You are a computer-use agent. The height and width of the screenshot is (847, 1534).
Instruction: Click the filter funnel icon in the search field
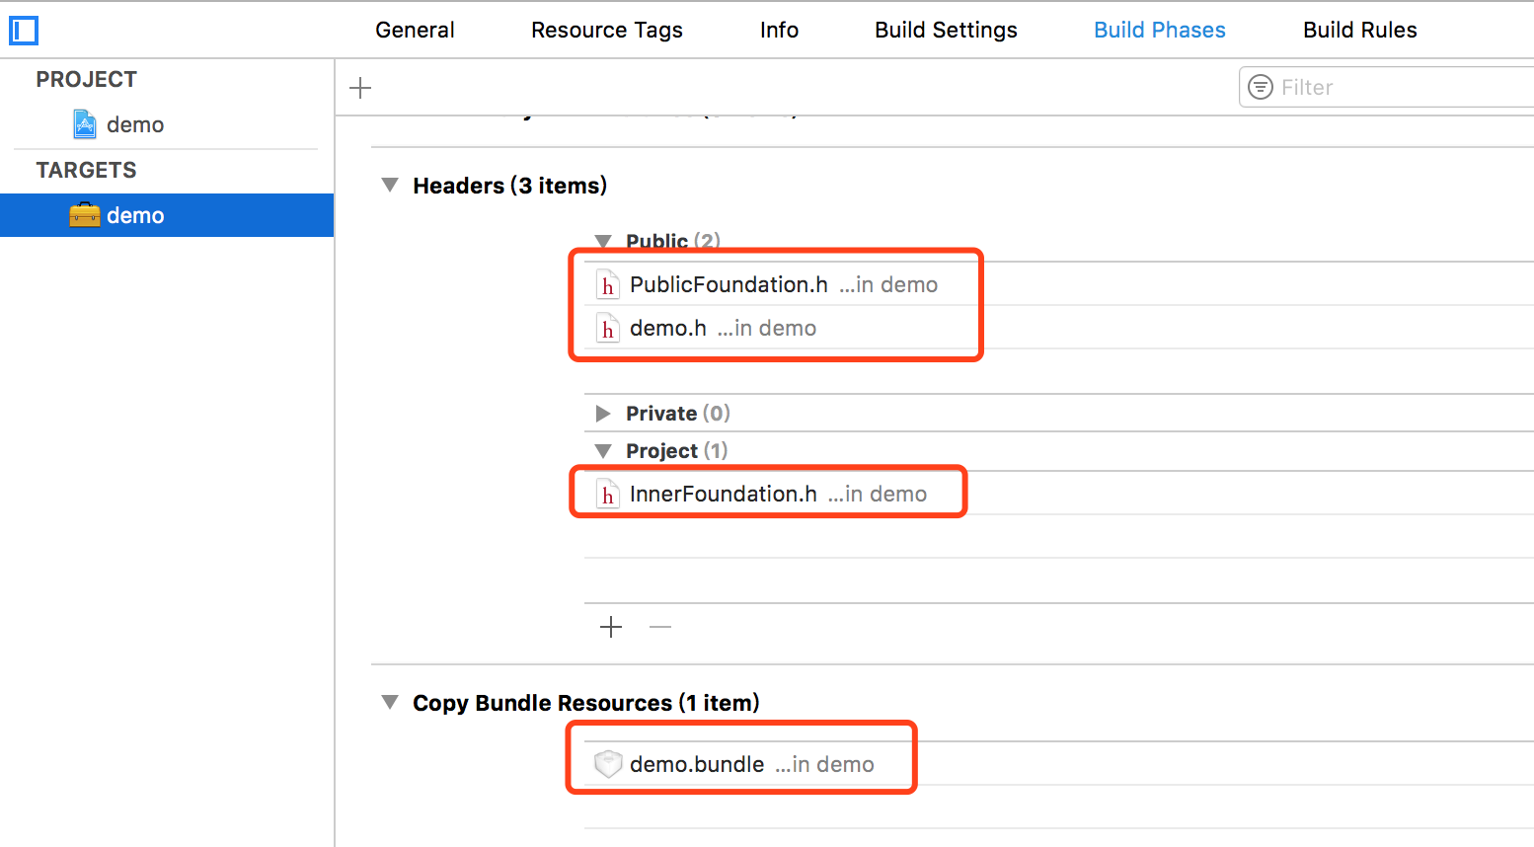point(1261,87)
